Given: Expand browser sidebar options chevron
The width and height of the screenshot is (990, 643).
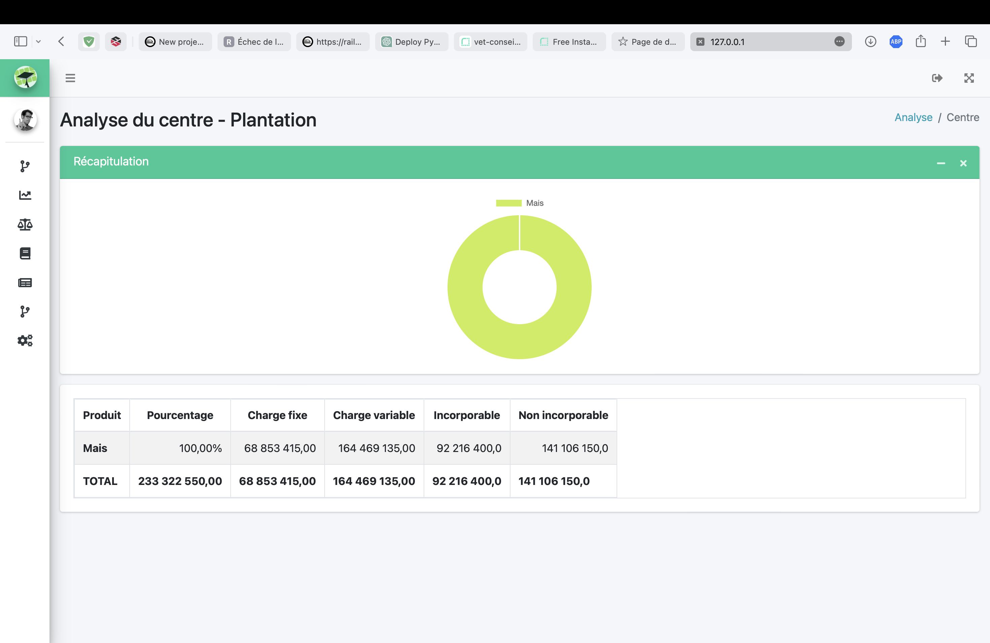Looking at the screenshot, I should tap(38, 42).
